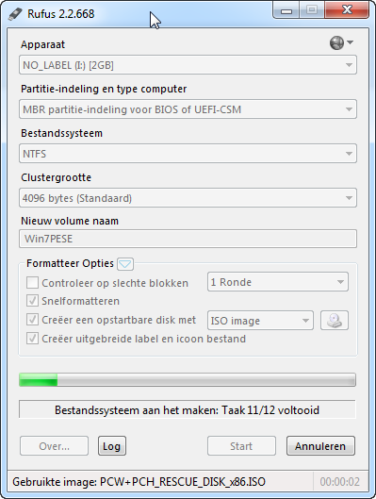Click the Over... button
Screen dimensions: 376x499
coord(54,446)
